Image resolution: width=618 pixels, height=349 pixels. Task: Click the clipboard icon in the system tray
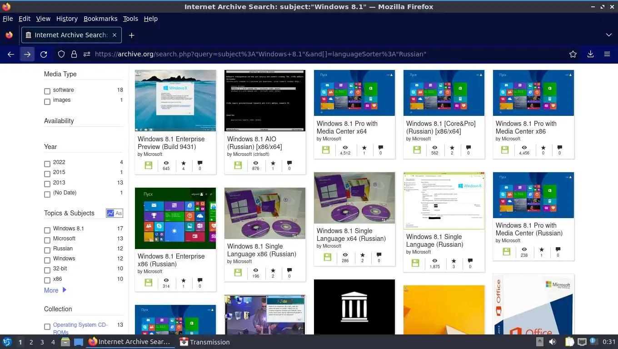[x=569, y=342]
